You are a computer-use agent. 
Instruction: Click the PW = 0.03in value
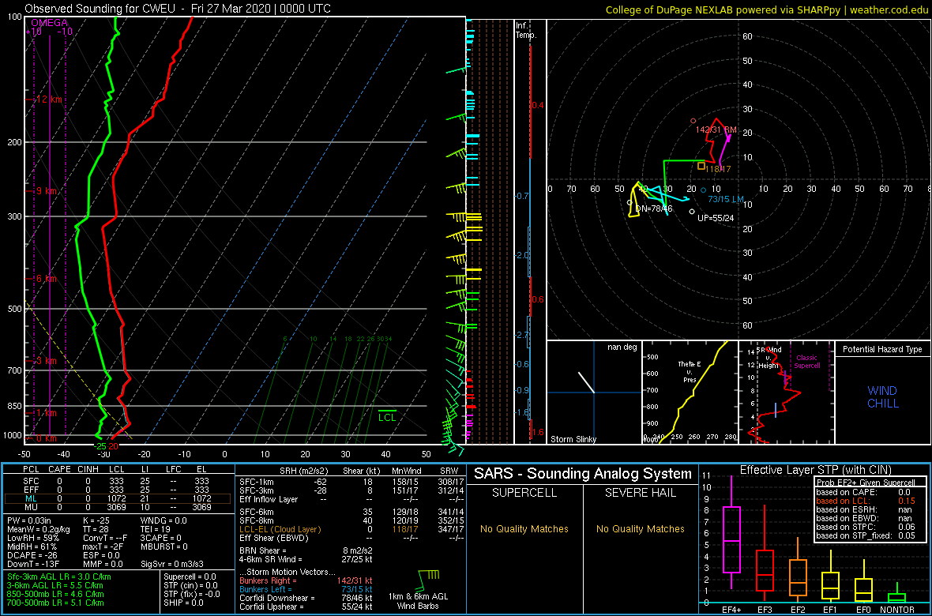coord(32,520)
